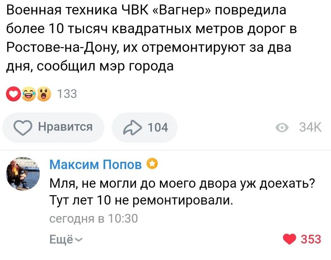The height and width of the screenshot is (260, 331).
Task: Open the comment timestamp сегодня в 10:30
Action: (93, 219)
